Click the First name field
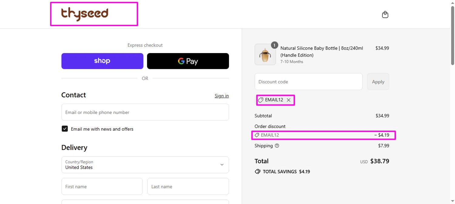 (x=102, y=186)
